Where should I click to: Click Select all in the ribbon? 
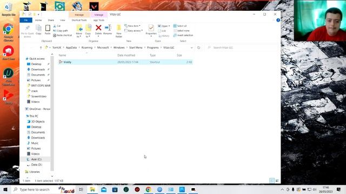pos(180,26)
